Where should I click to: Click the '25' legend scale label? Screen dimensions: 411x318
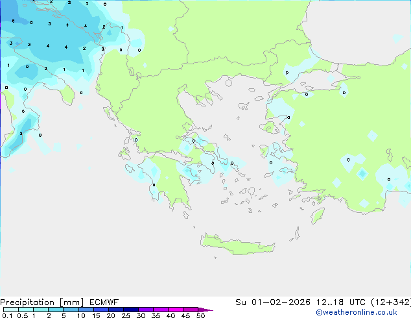[126, 315]
